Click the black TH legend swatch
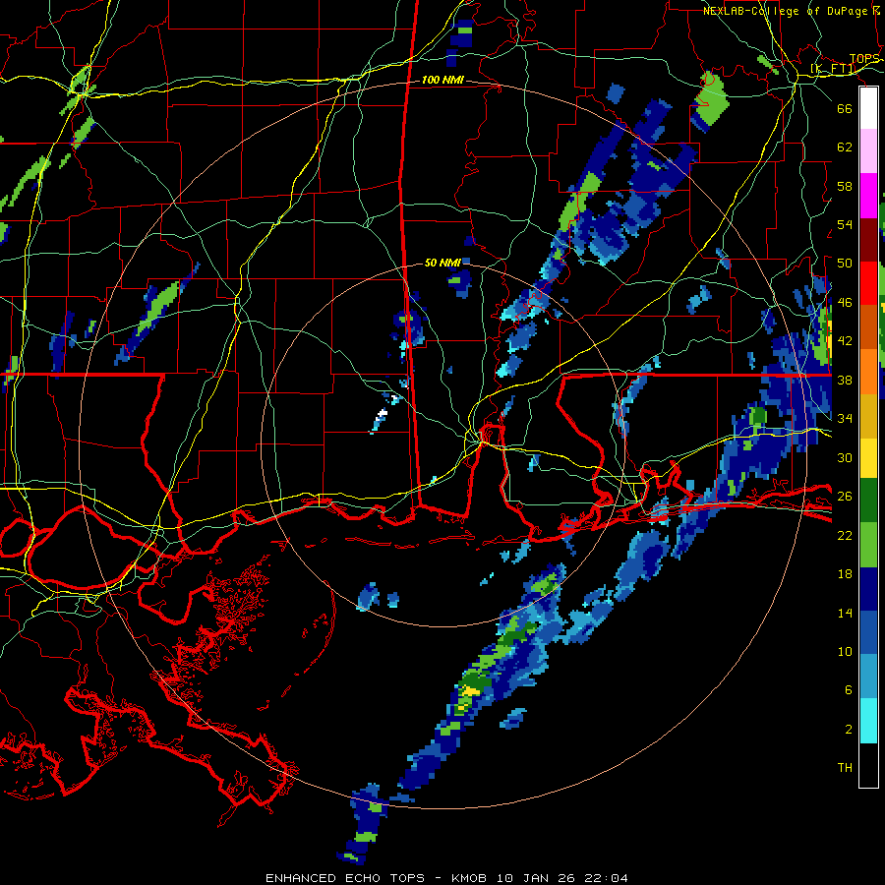 click(868, 765)
